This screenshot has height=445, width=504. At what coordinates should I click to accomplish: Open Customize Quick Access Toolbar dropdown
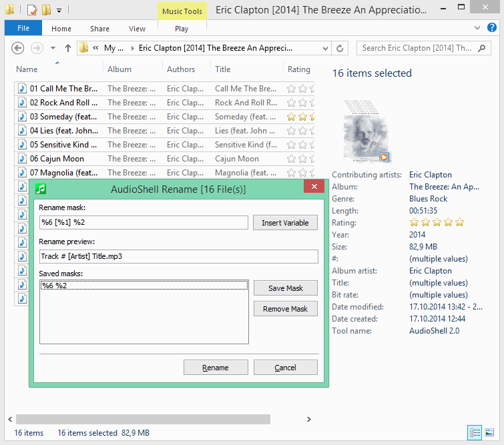tap(59, 11)
